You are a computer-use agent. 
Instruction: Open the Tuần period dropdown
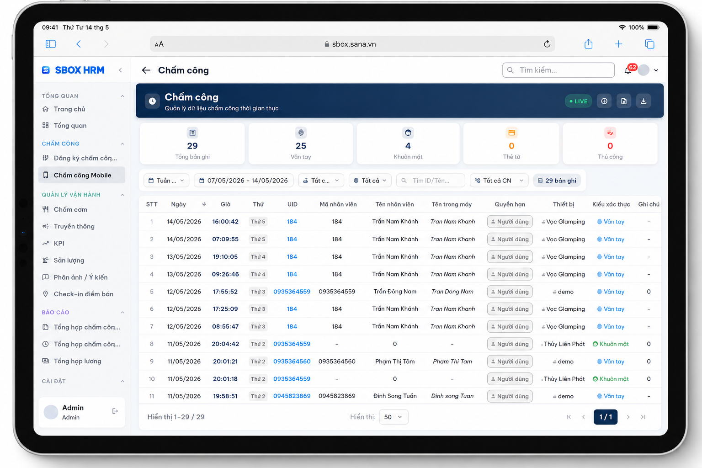click(166, 181)
